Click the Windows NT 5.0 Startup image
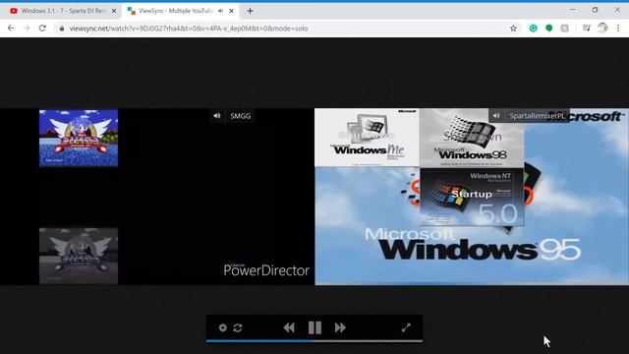The height and width of the screenshot is (354, 629). 472,197
